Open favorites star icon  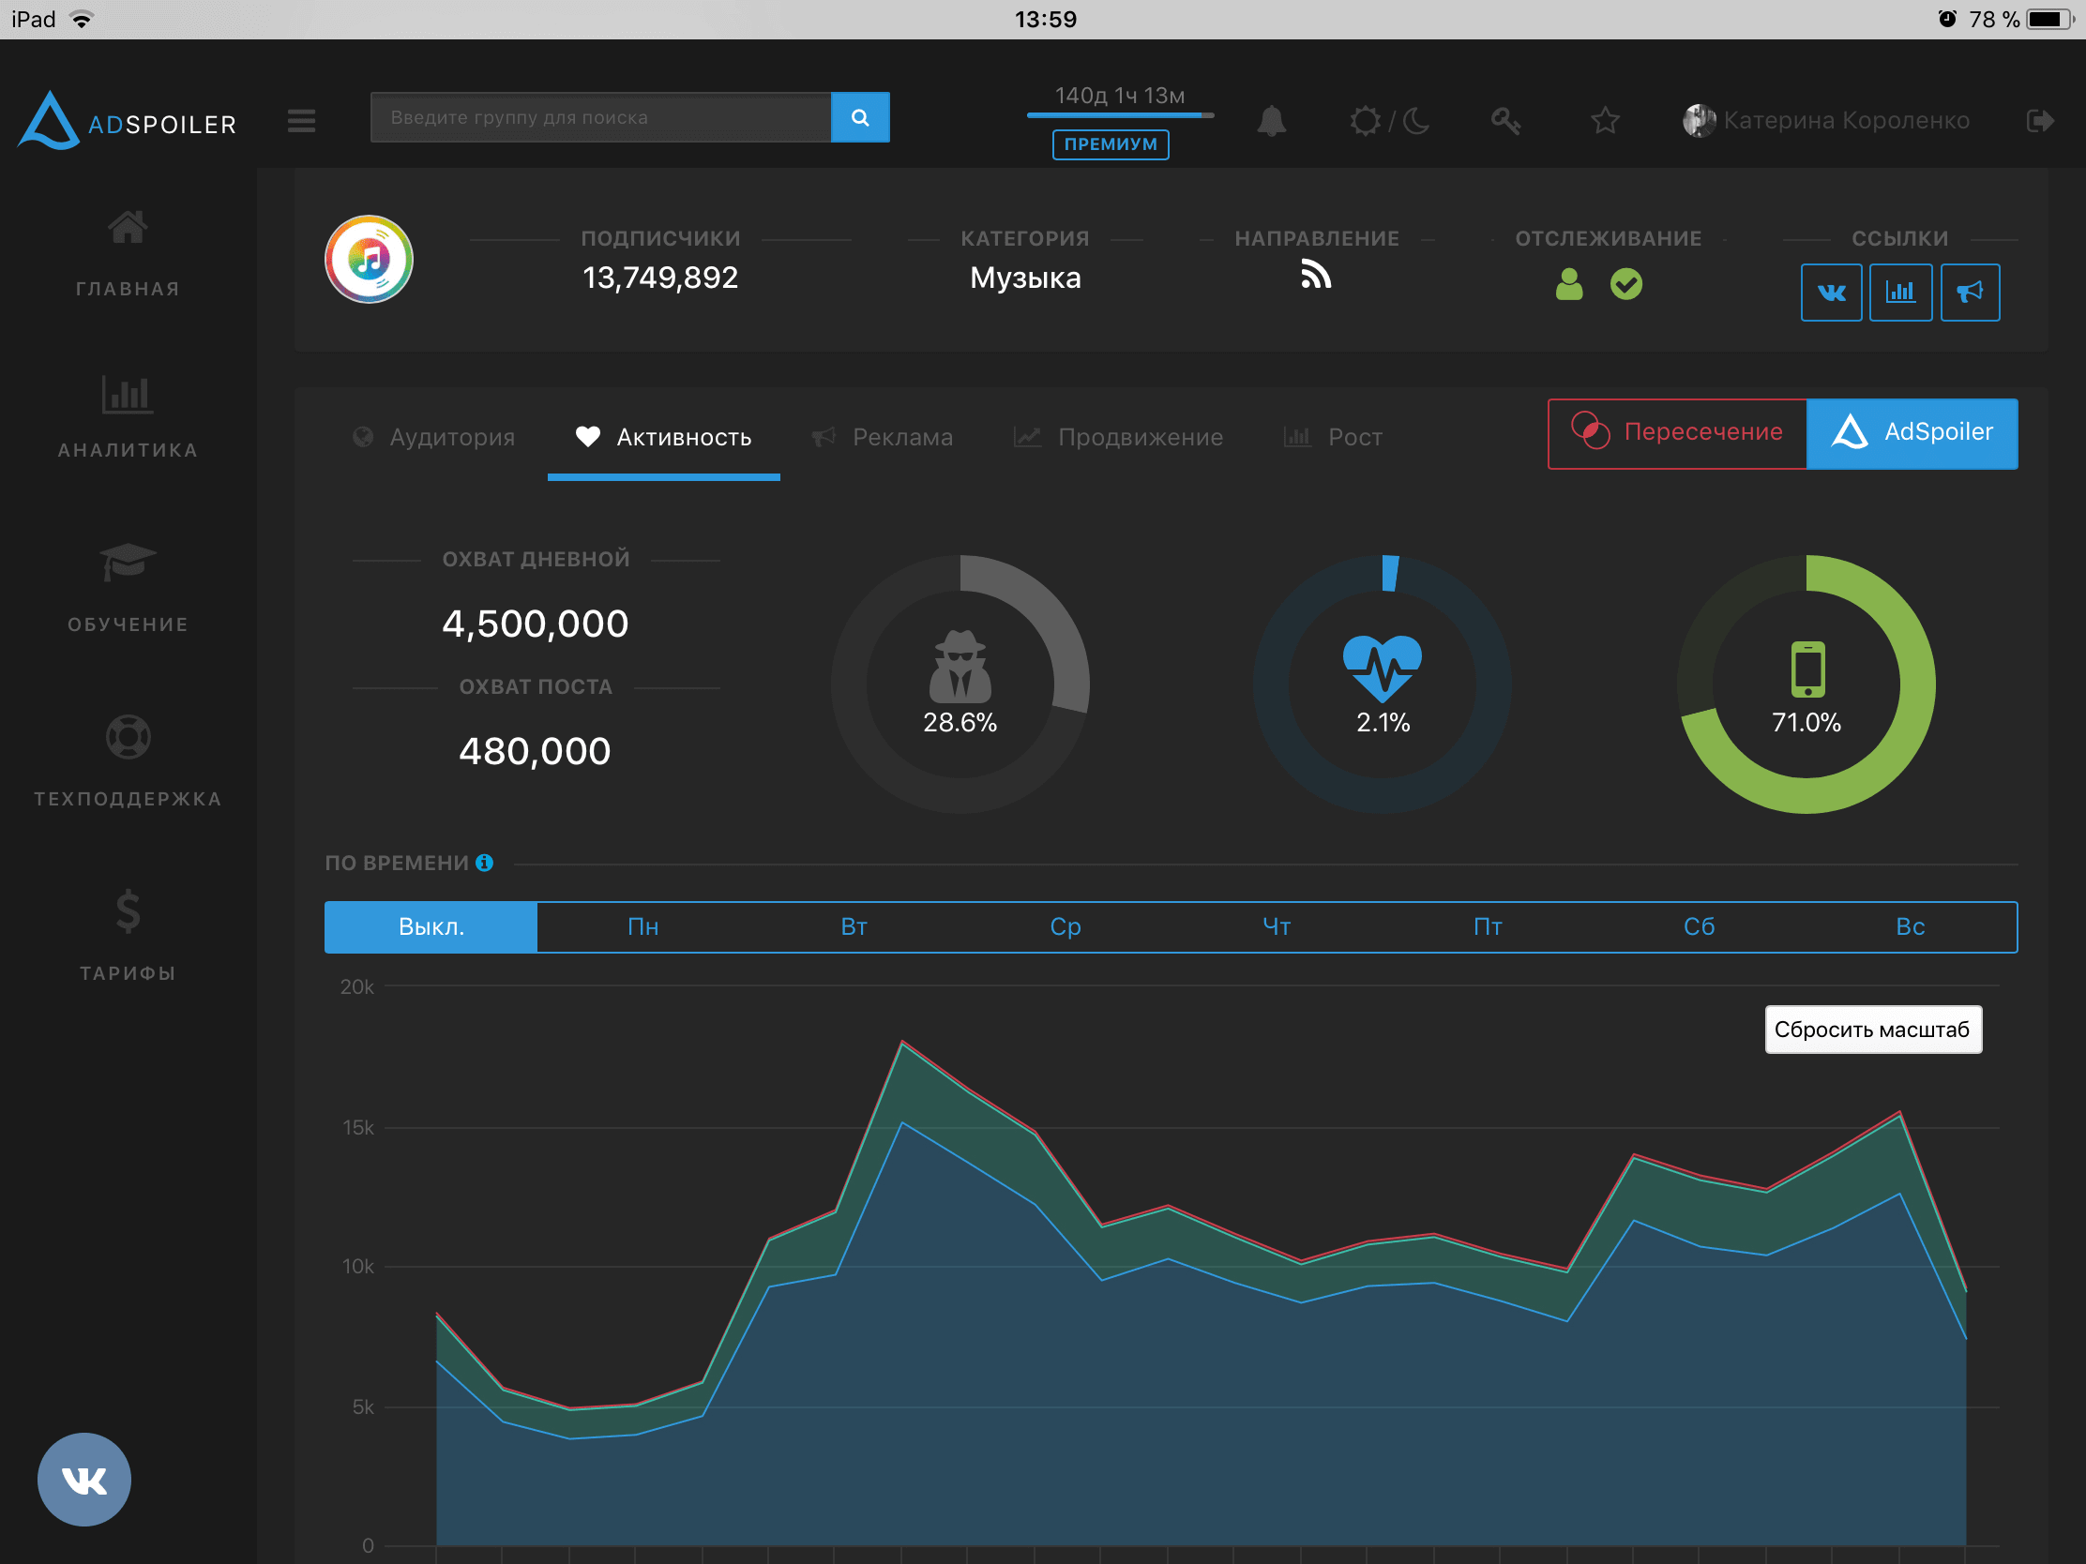click(1605, 121)
